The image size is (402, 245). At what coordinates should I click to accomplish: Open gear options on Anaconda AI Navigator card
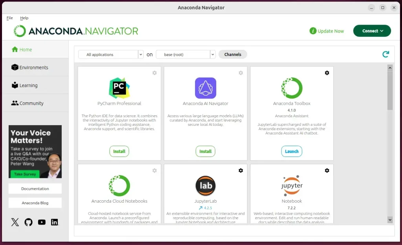point(241,73)
